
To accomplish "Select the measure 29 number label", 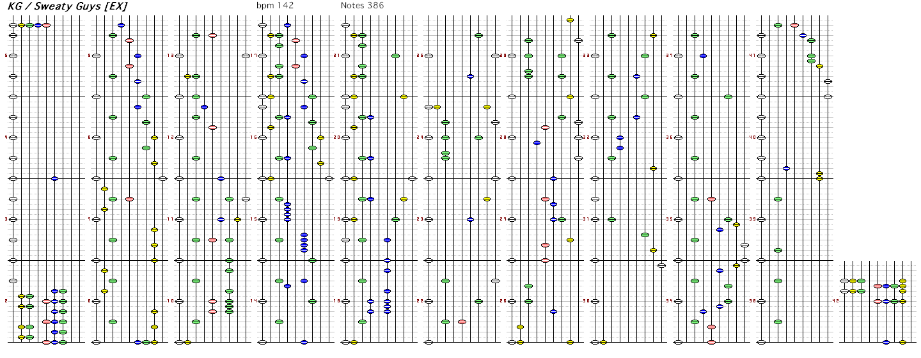I will [x=503, y=56].
